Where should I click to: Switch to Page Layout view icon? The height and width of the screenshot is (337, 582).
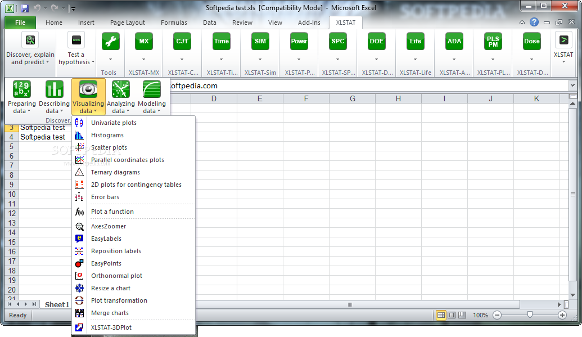[452, 315]
